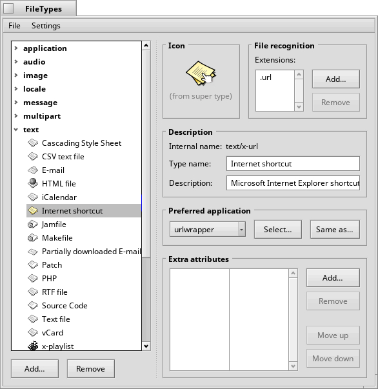The width and height of the screenshot is (378, 389).
Task: Click the Same as... button
Action: tap(335, 229)
